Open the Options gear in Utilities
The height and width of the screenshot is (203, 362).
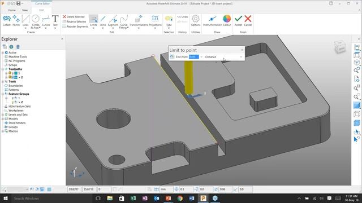[196, 20]
